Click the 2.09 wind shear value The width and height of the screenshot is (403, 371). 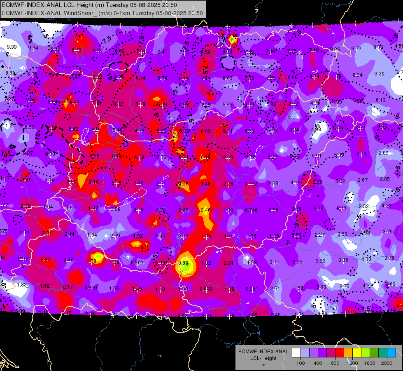(x=384, y=153)
